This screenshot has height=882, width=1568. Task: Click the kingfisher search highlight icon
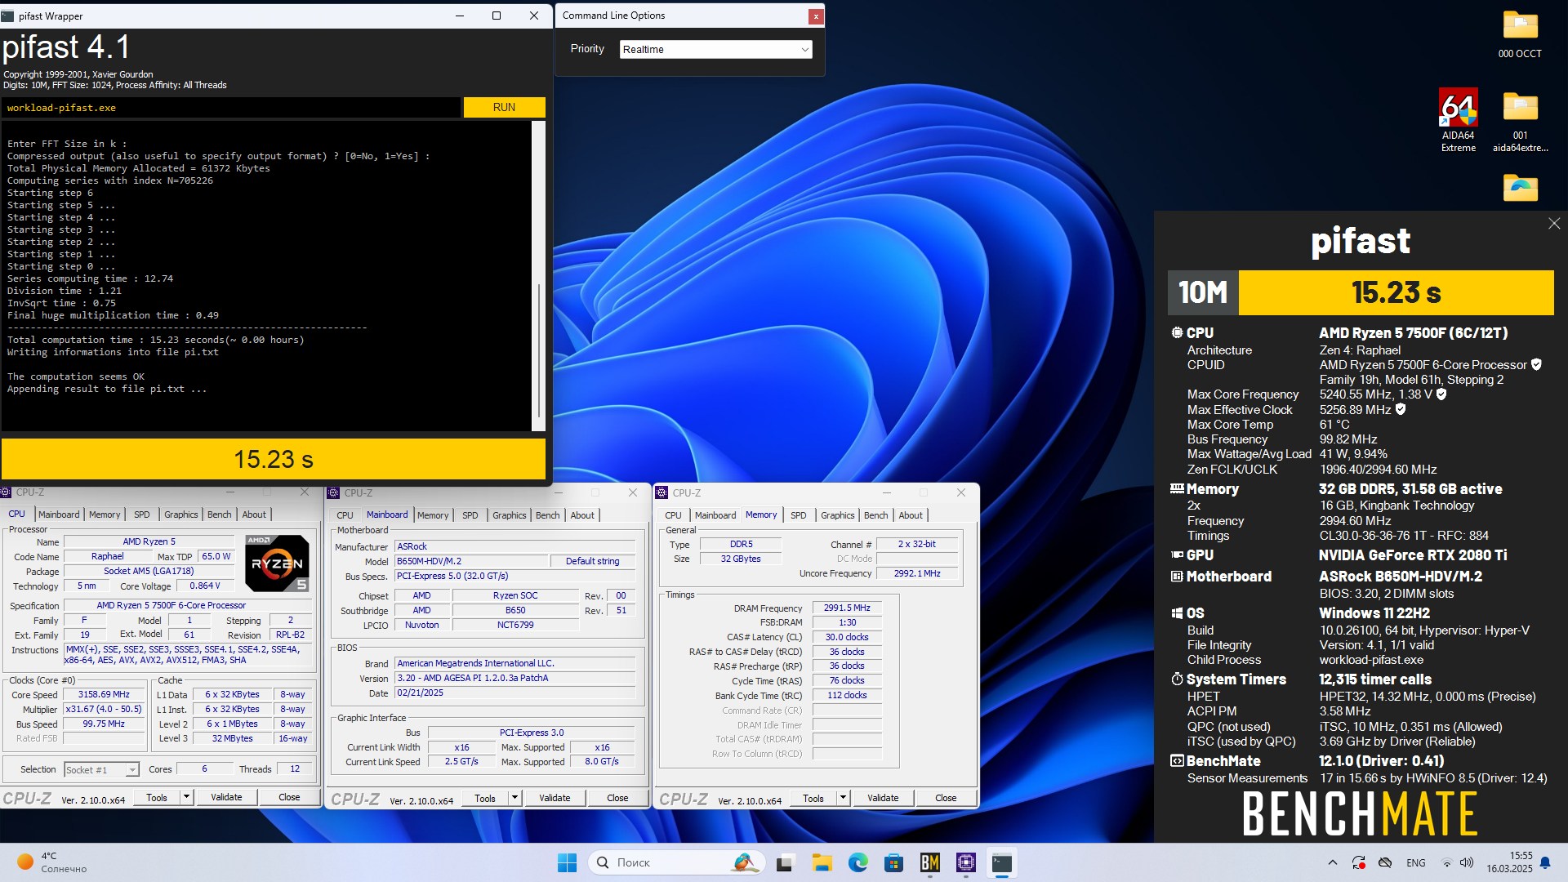click(x=744, y=862)
